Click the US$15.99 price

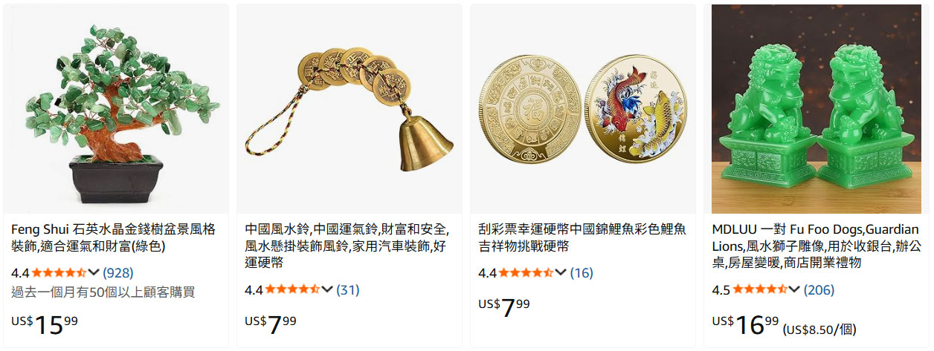coord(45,323)
